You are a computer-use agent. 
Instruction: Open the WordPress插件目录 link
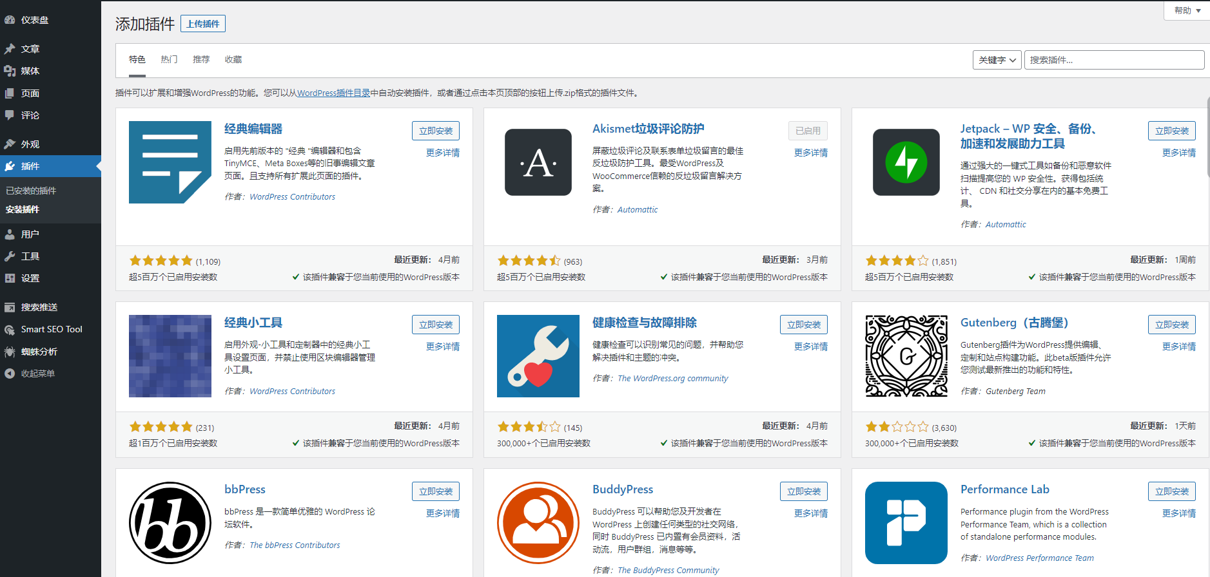(333, 93)
